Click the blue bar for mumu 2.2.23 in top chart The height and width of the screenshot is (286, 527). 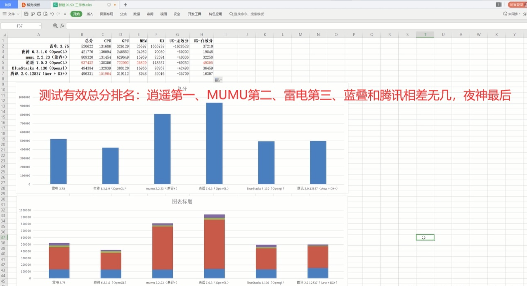(x=162, y=149)
